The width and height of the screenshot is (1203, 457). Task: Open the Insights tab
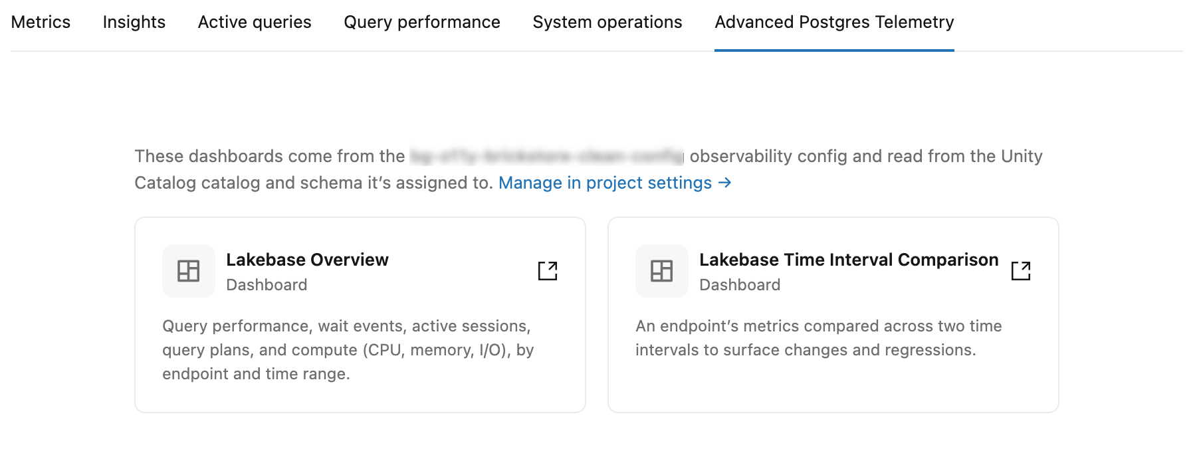pyautogui.click(x=134, y=22)
